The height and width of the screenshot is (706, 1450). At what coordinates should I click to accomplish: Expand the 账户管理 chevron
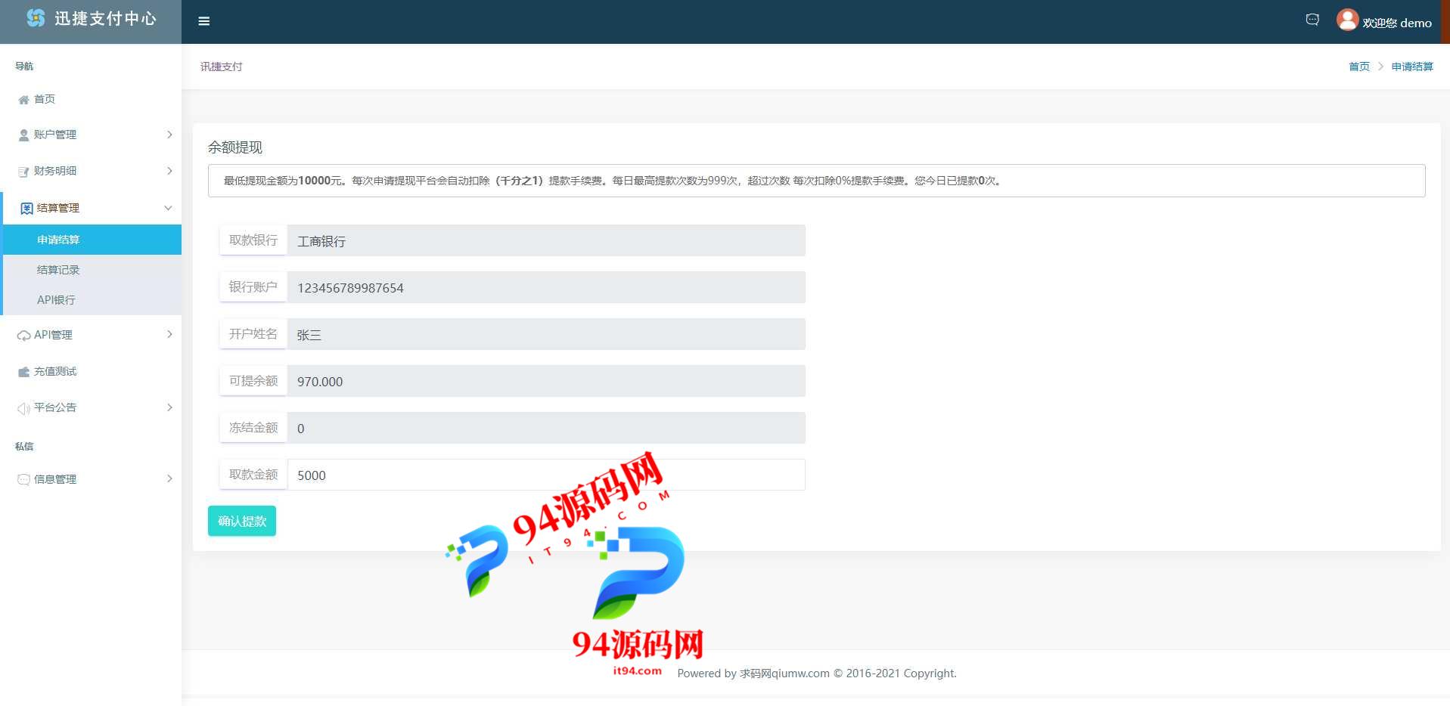(x=169, y=135)
